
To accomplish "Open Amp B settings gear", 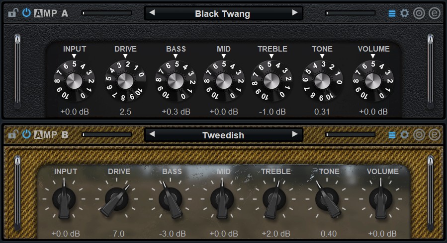I will tap(405, 134).
